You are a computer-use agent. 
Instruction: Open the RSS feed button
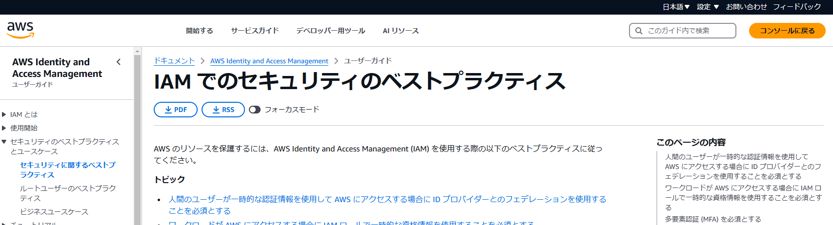click(x=223, y=110)
